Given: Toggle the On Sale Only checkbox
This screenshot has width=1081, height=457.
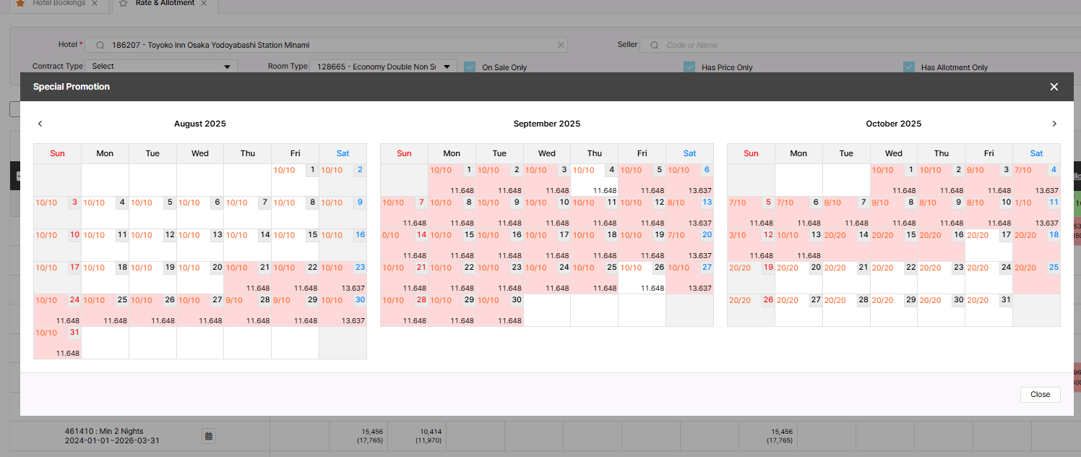Looking at the screenshot, I should tap(470, 67).
